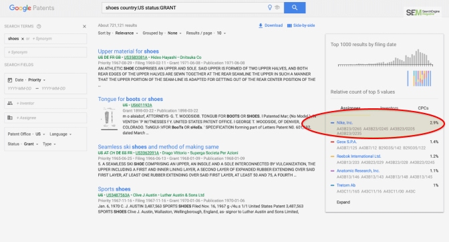The width and height of the screenshot is (449, 242).
Task: Click inventor name Hideo Hayashi
Action: pyautogui.click(x=164, y=57)
